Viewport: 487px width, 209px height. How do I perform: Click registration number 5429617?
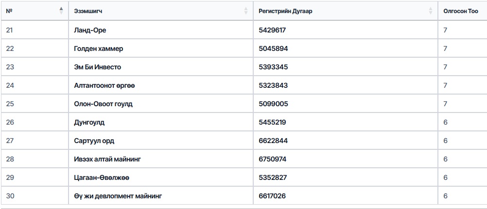click(272, 30)
